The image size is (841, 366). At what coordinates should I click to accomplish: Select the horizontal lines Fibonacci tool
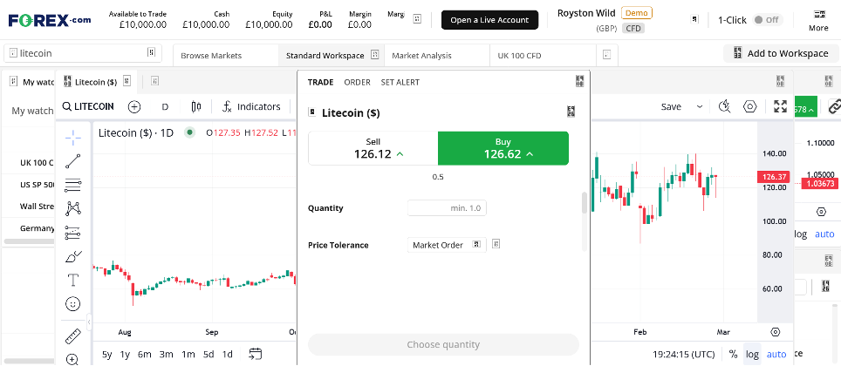73,185
